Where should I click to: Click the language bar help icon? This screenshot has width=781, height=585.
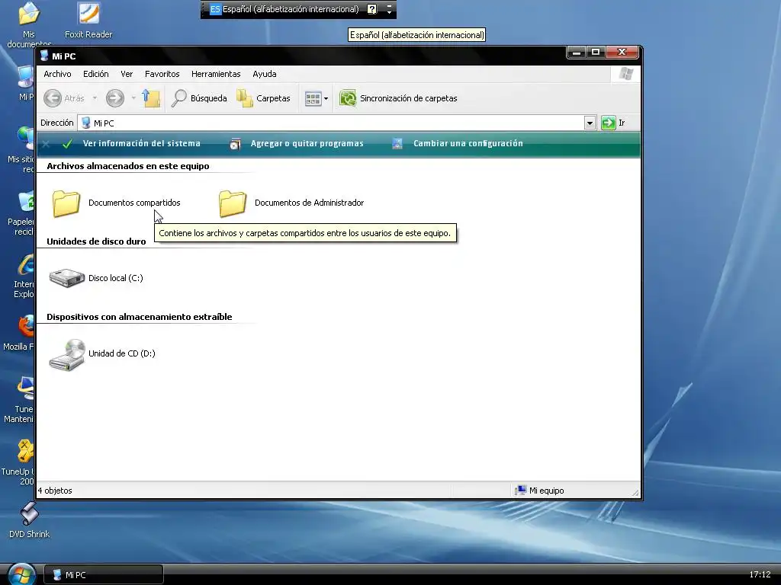click(372, 9)
